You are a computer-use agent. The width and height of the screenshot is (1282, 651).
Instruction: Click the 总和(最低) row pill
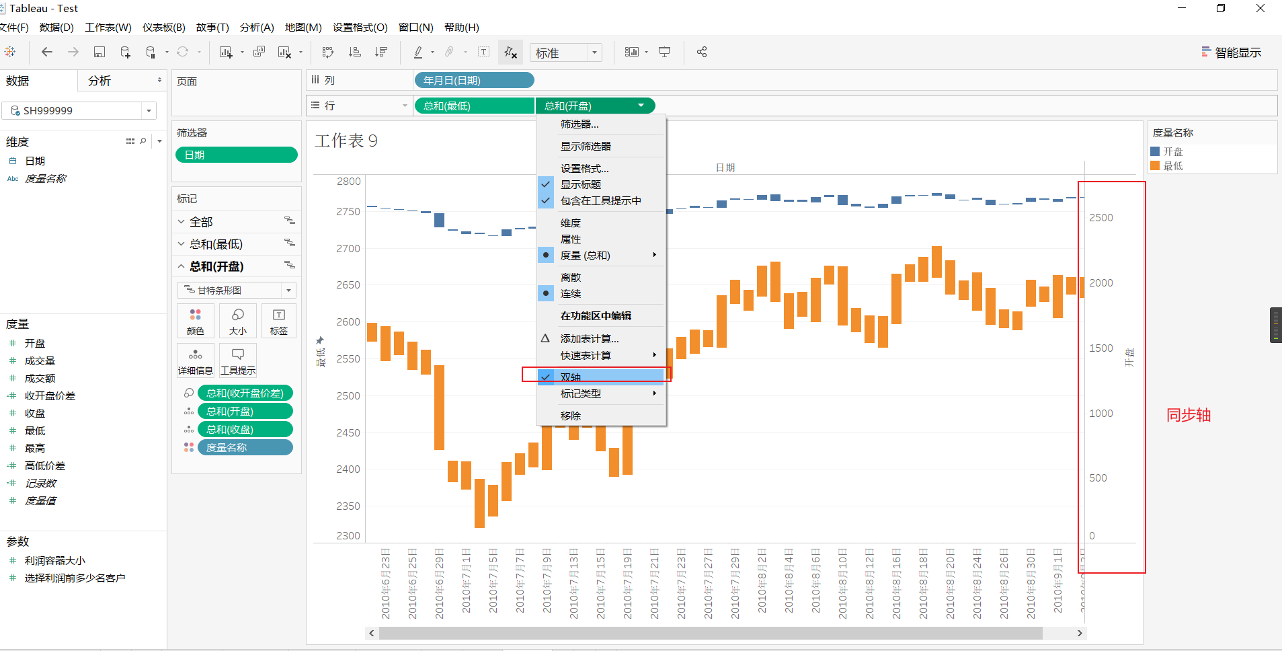click(x=475, y=106)
